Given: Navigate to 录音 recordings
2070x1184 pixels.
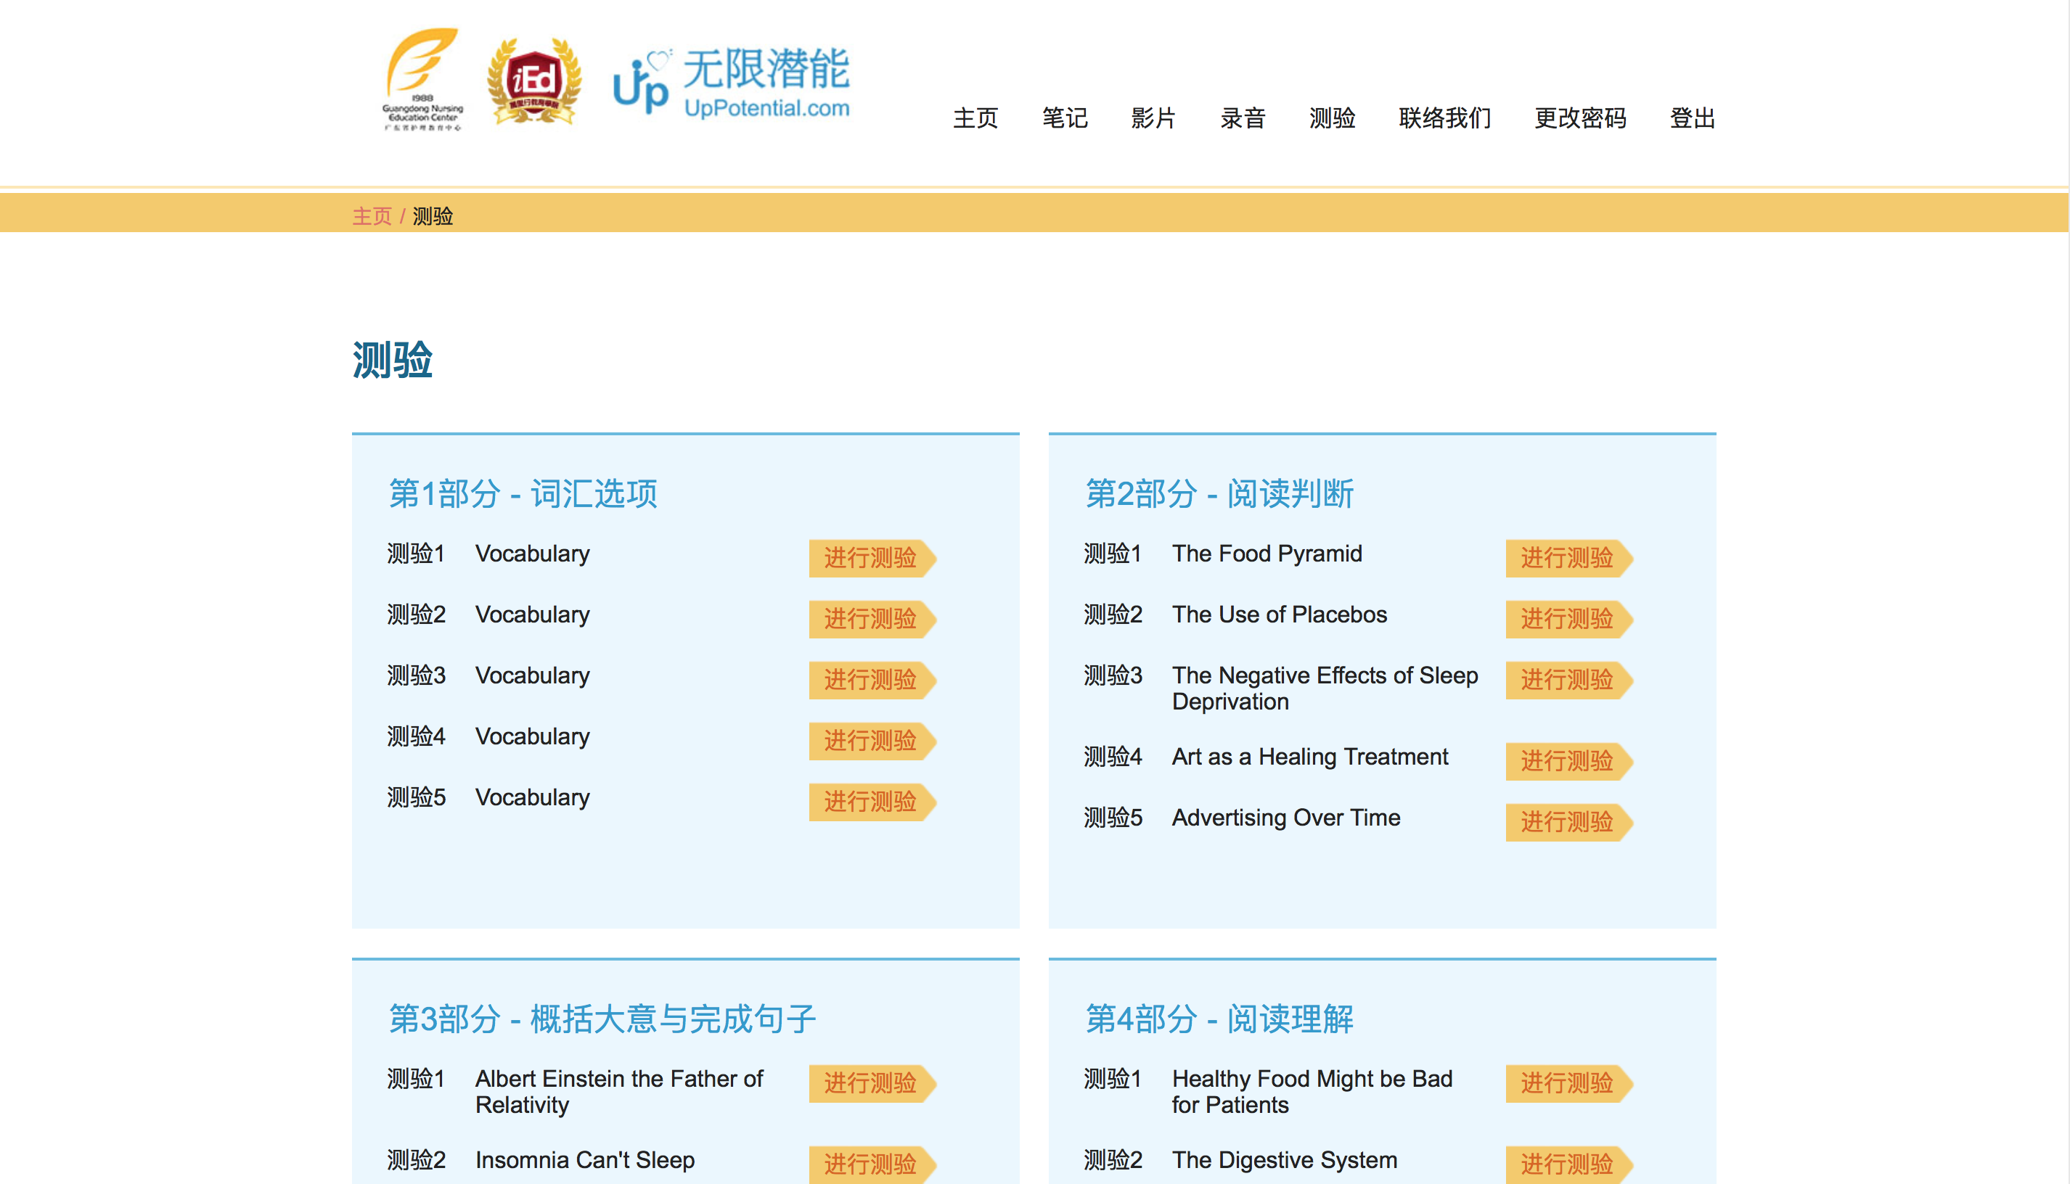Looking at the screenshot, I should point(1242,119).
